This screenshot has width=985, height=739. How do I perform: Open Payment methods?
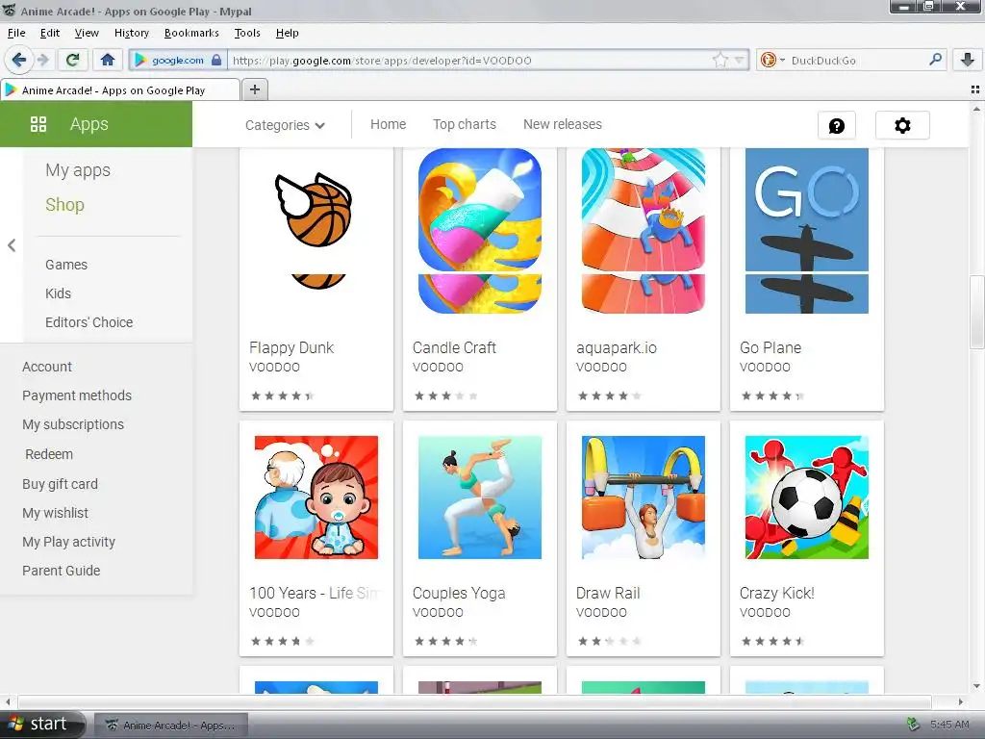[77, 395]
